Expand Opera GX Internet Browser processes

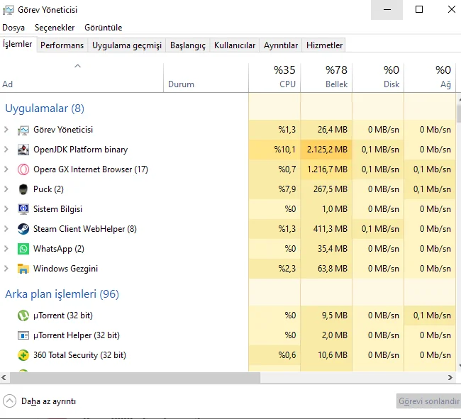[x=6, y=169]
